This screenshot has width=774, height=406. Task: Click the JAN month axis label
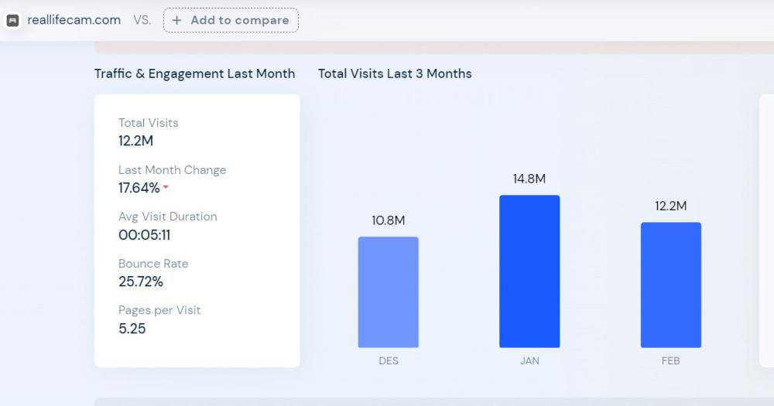point(529,361)
